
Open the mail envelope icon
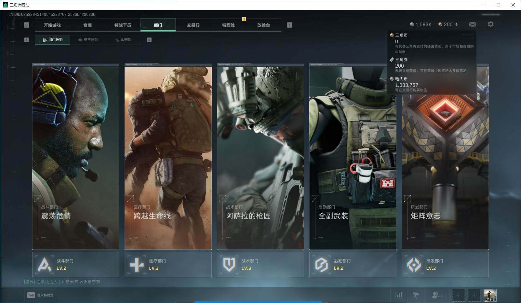pyautogui.click(x=473, y=24)
